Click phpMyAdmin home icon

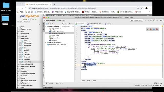tap(24, 19)
